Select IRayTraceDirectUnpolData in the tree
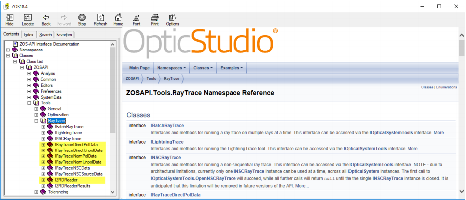Image resolution: width=466 pixels, height=200 pixels. tap(78, 150)
